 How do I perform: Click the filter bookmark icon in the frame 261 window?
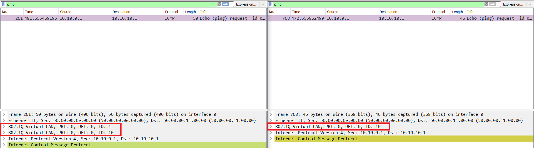(x=3, y=4)
